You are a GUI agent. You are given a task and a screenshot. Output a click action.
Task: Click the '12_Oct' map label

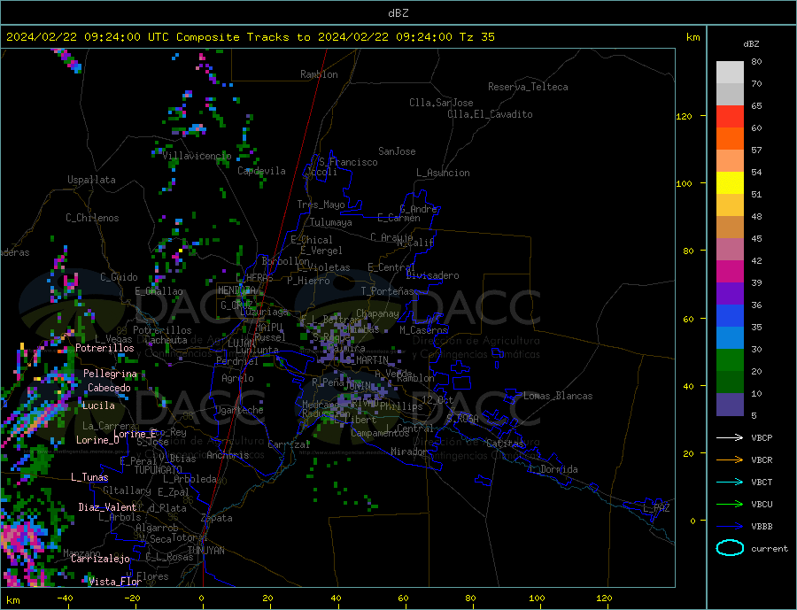(437, 400)
